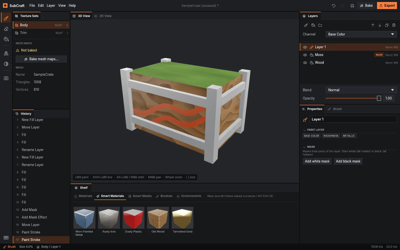Select the Brush paint tool in sidebar

6,18
